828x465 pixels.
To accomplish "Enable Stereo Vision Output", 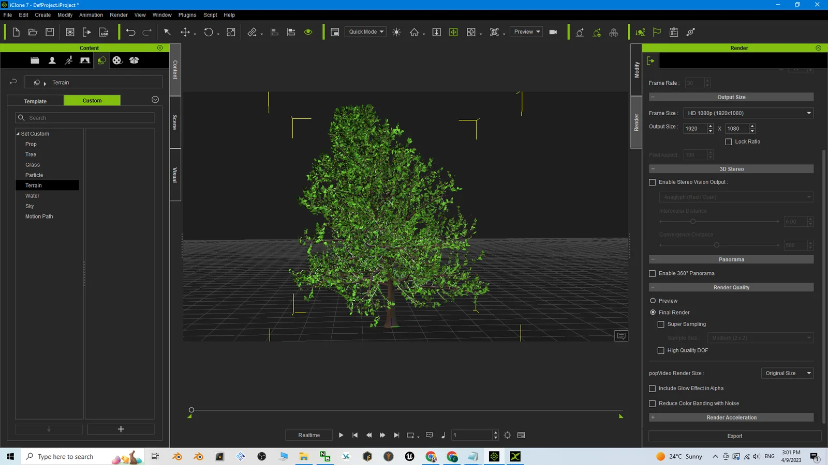I will coord(653,182).
